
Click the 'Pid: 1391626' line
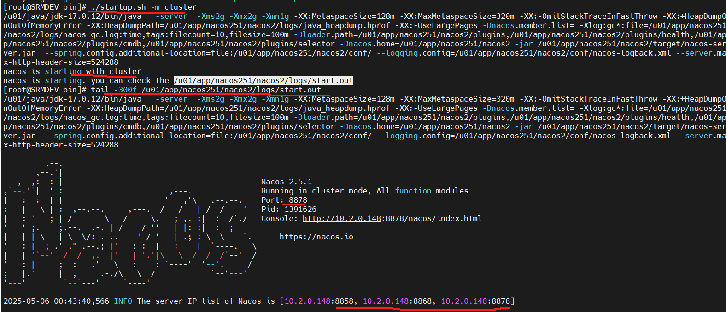[x=289, y=209]
